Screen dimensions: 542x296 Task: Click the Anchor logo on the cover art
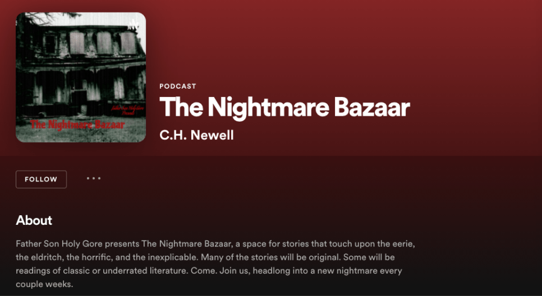coord(133,25)
